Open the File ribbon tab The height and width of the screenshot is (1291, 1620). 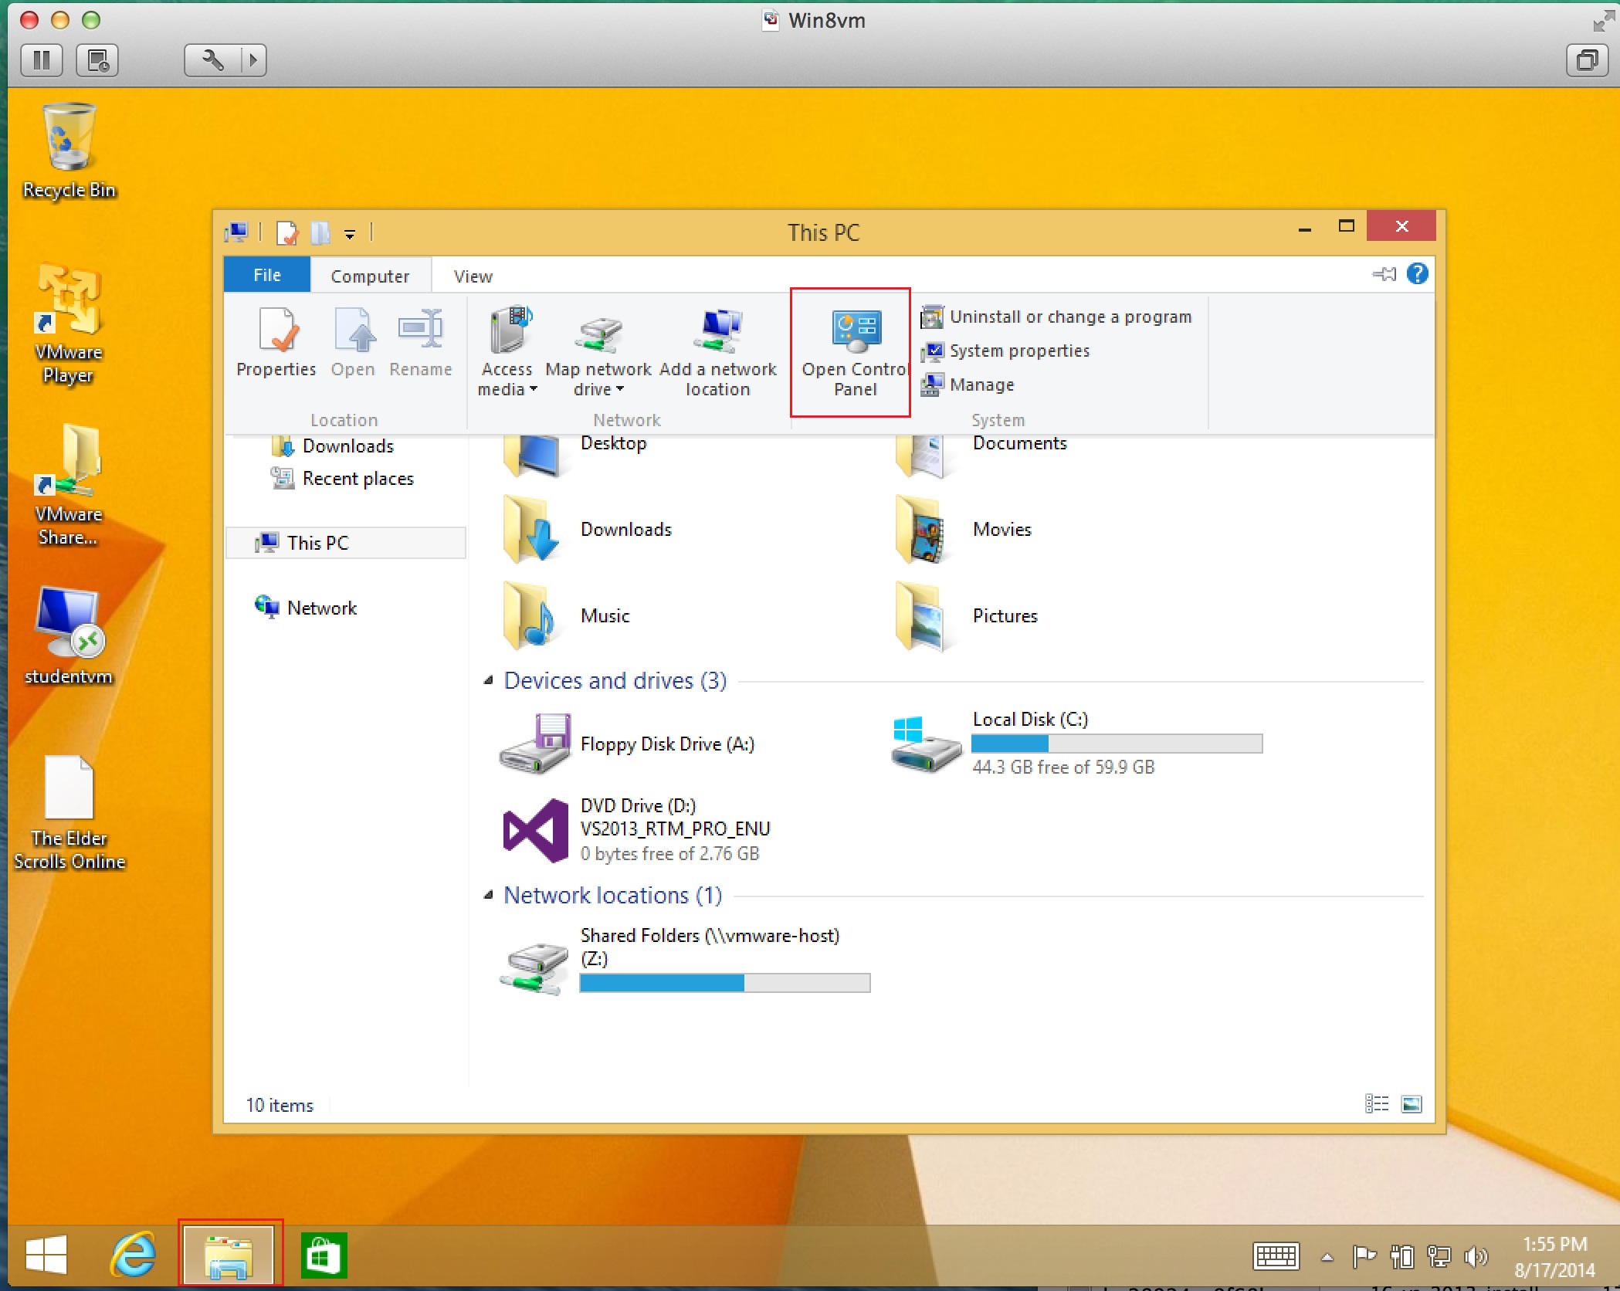click(267, 276)
